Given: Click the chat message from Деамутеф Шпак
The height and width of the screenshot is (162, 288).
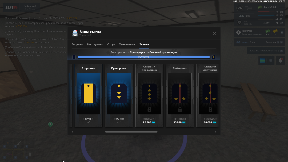Looking at the screenshot, I should [x=41, y=18].
